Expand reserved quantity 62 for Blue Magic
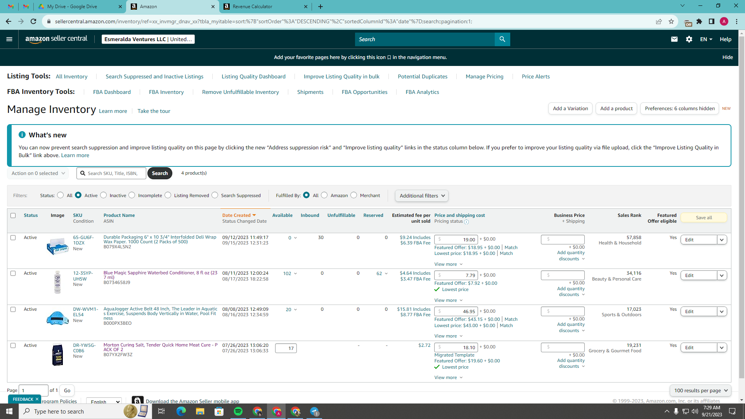745x419 pixels. click(x=382, y=274)
